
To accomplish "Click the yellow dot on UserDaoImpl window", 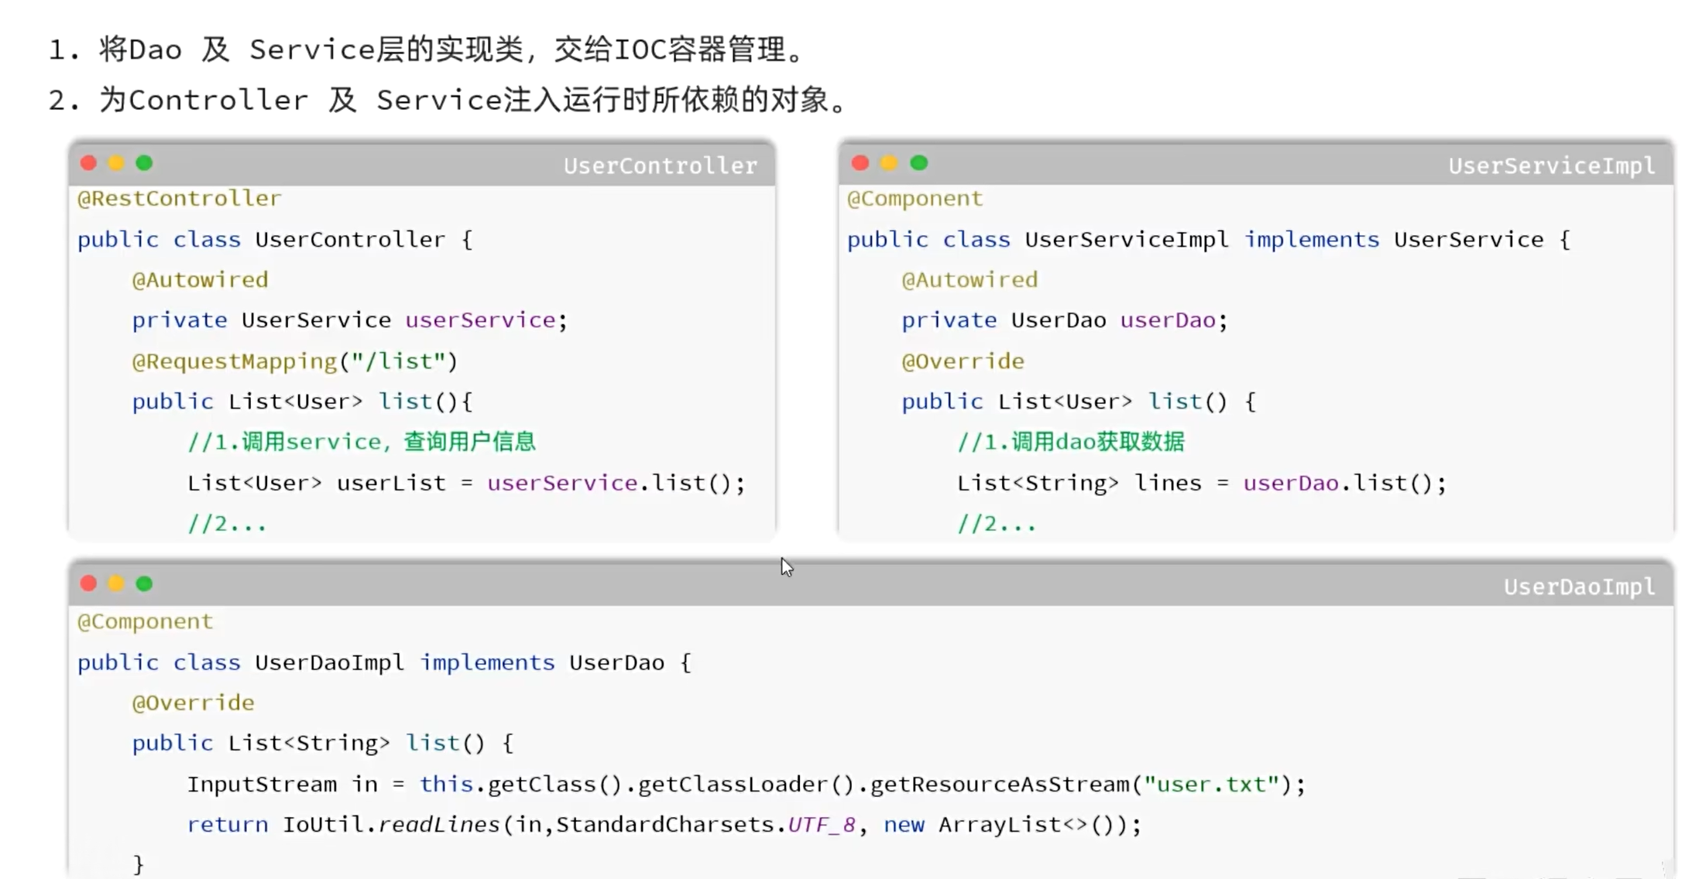I will point(116,583).
